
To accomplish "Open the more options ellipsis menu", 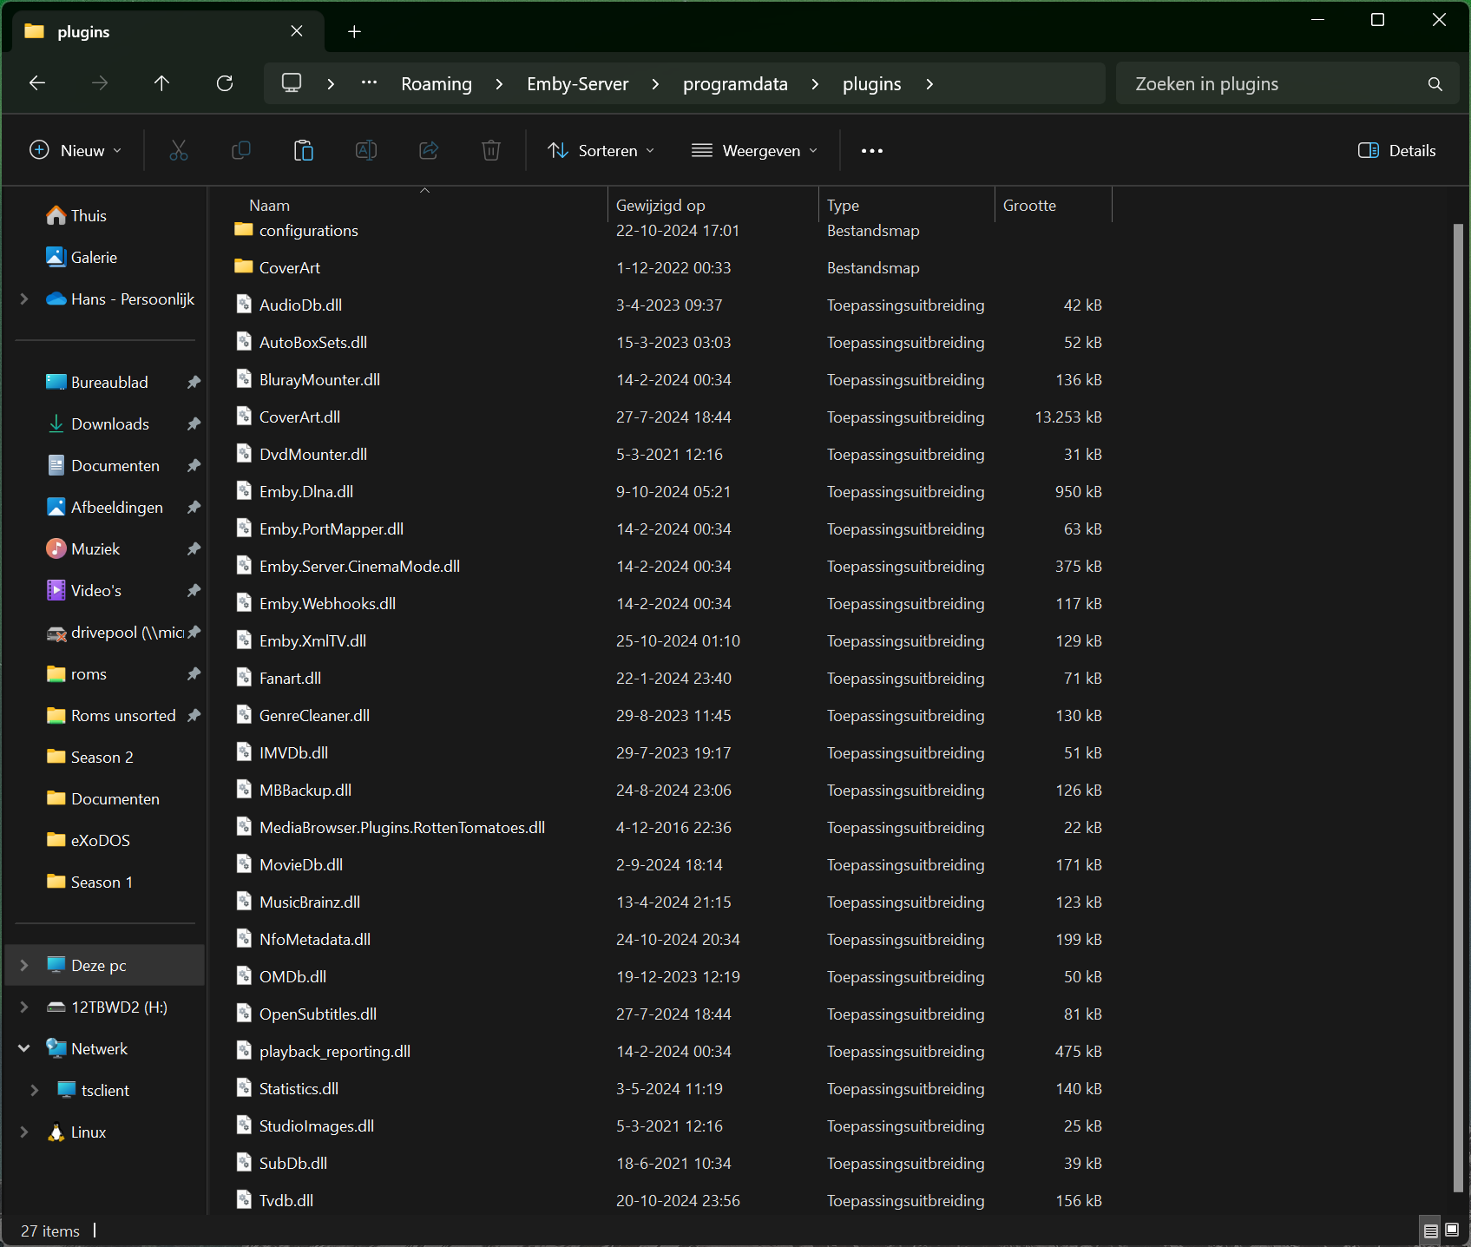I will (871, 151).
